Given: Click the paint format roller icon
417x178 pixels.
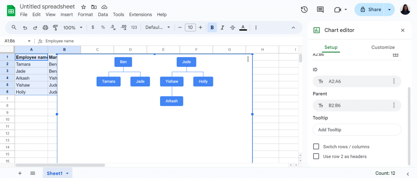Looking at the screenshot, I should (x=55, y=27).
